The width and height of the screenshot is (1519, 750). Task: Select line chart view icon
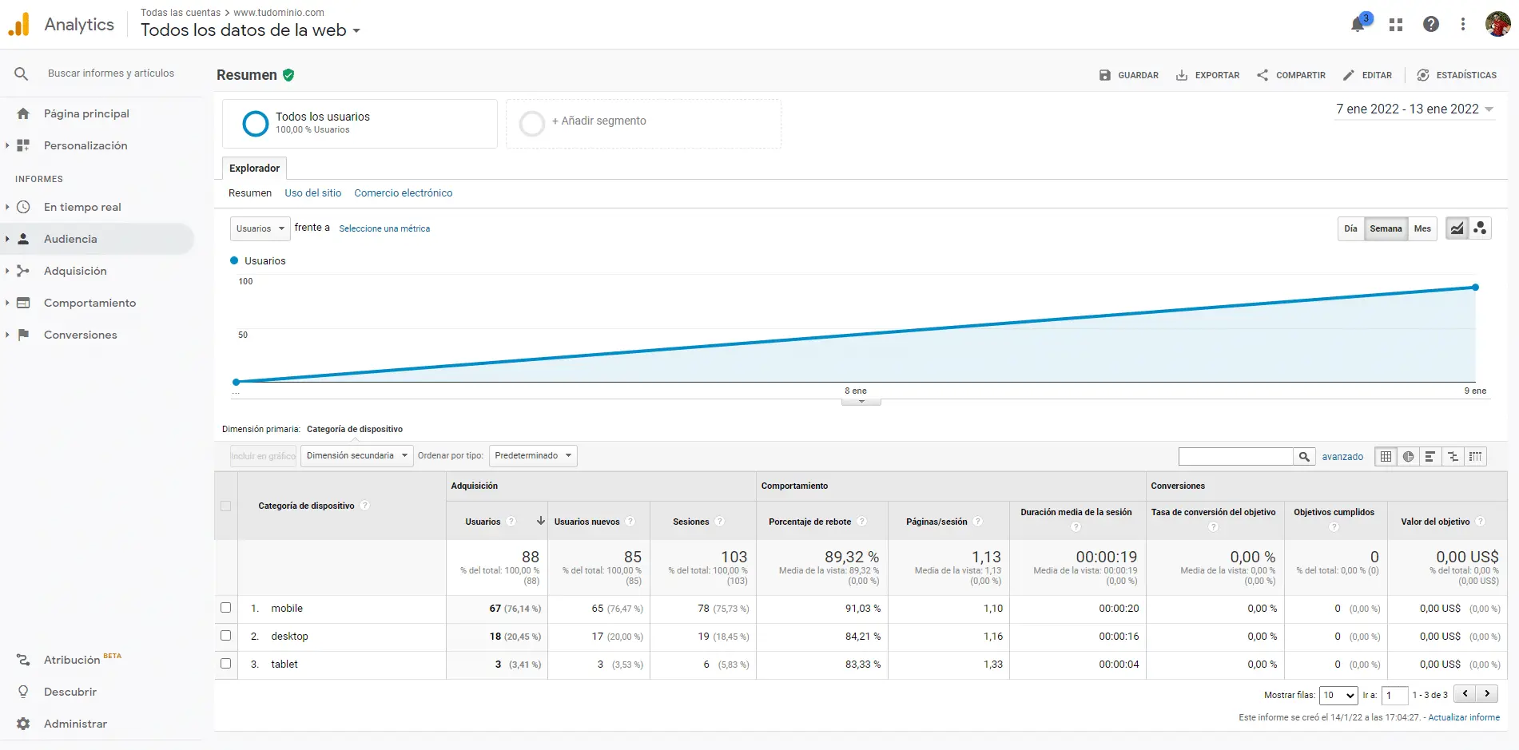tap(1457, 228)
